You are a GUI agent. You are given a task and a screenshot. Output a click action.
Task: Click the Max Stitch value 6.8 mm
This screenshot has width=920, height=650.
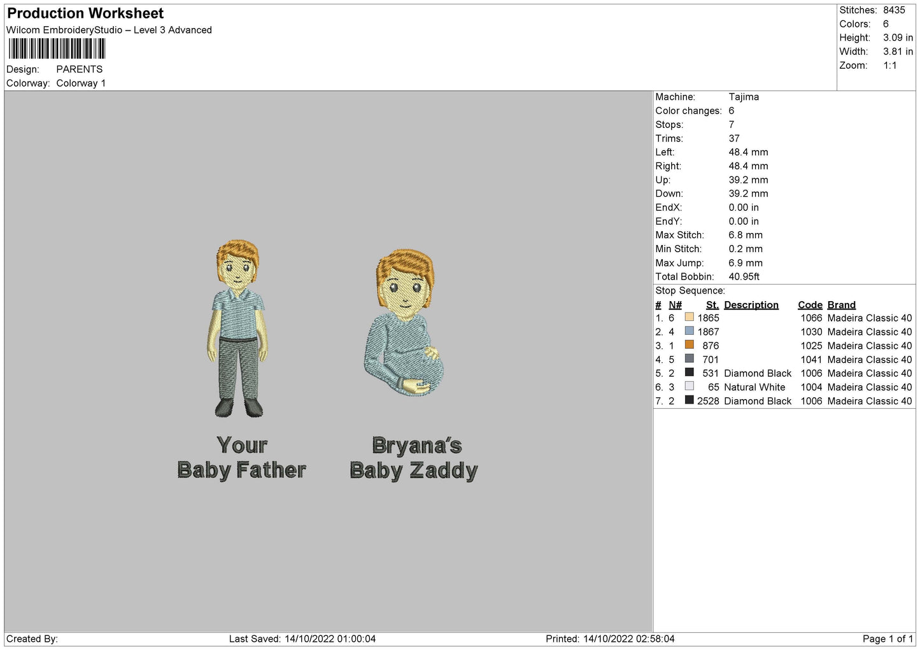pos(746,235)
